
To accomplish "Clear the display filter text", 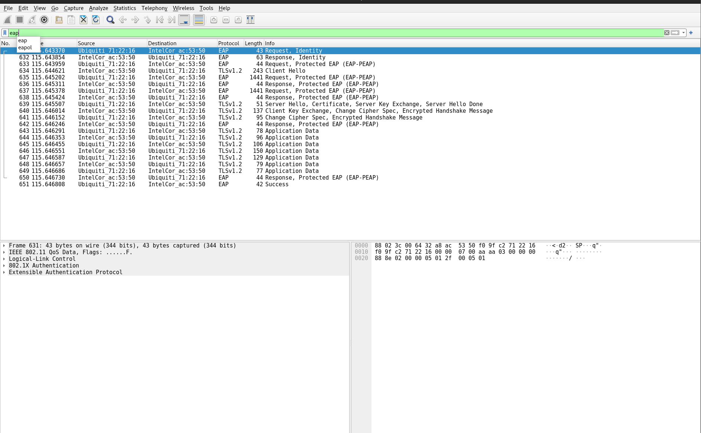I will point(667,33).
